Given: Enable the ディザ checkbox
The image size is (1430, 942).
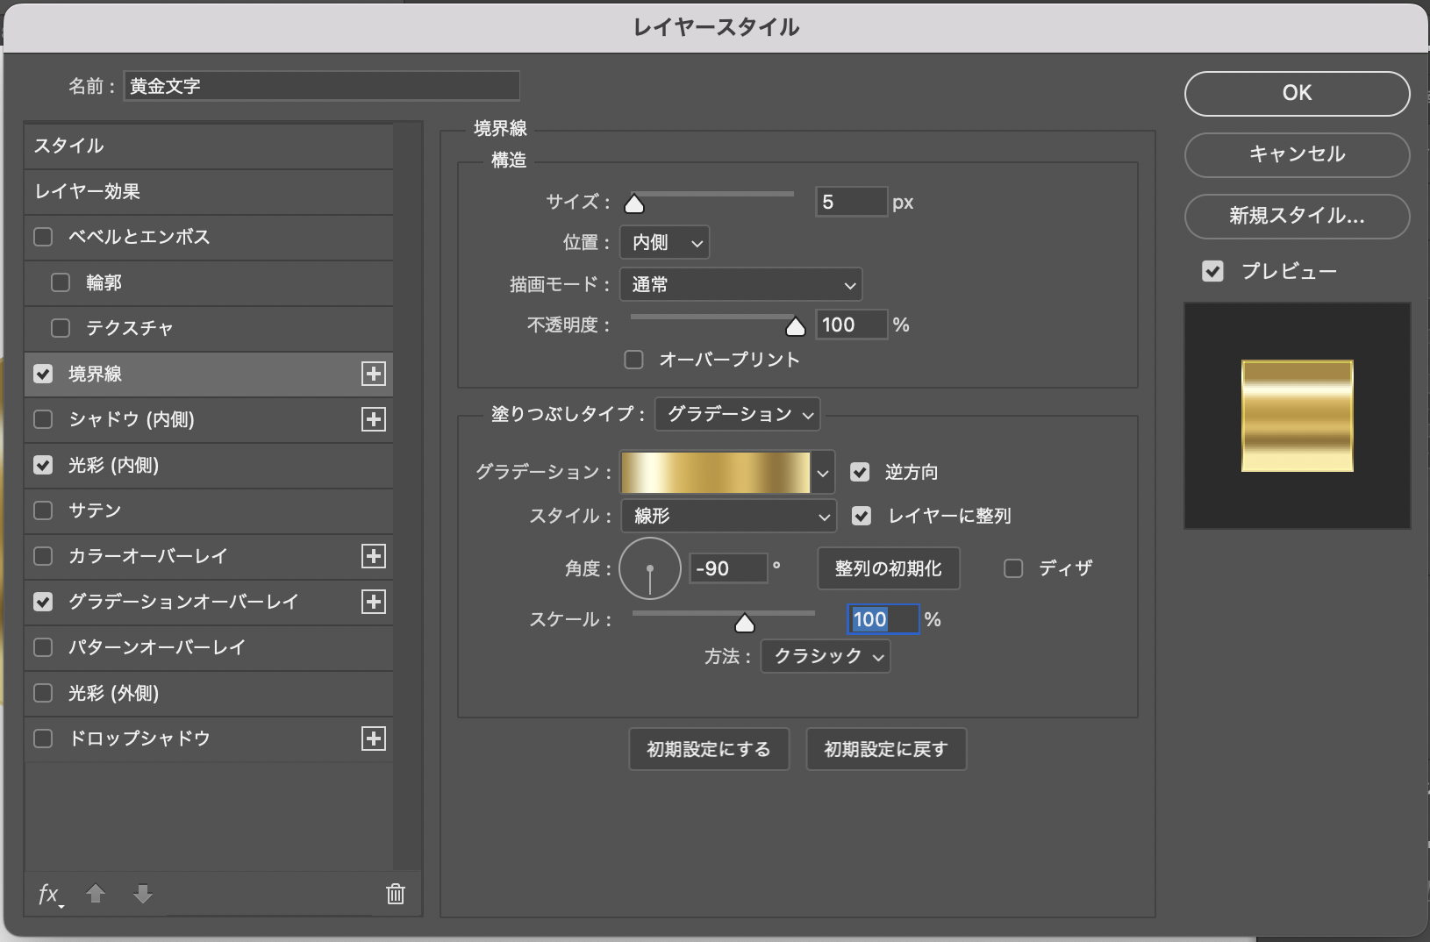Looking at the screenshot, I should pyautogui.click(x=1013, y=568).
